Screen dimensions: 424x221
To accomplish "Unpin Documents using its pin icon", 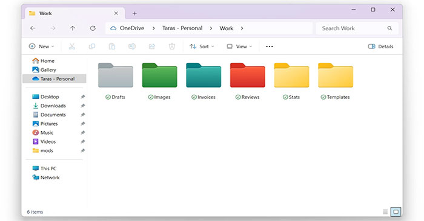I will (x=83, y=115).
